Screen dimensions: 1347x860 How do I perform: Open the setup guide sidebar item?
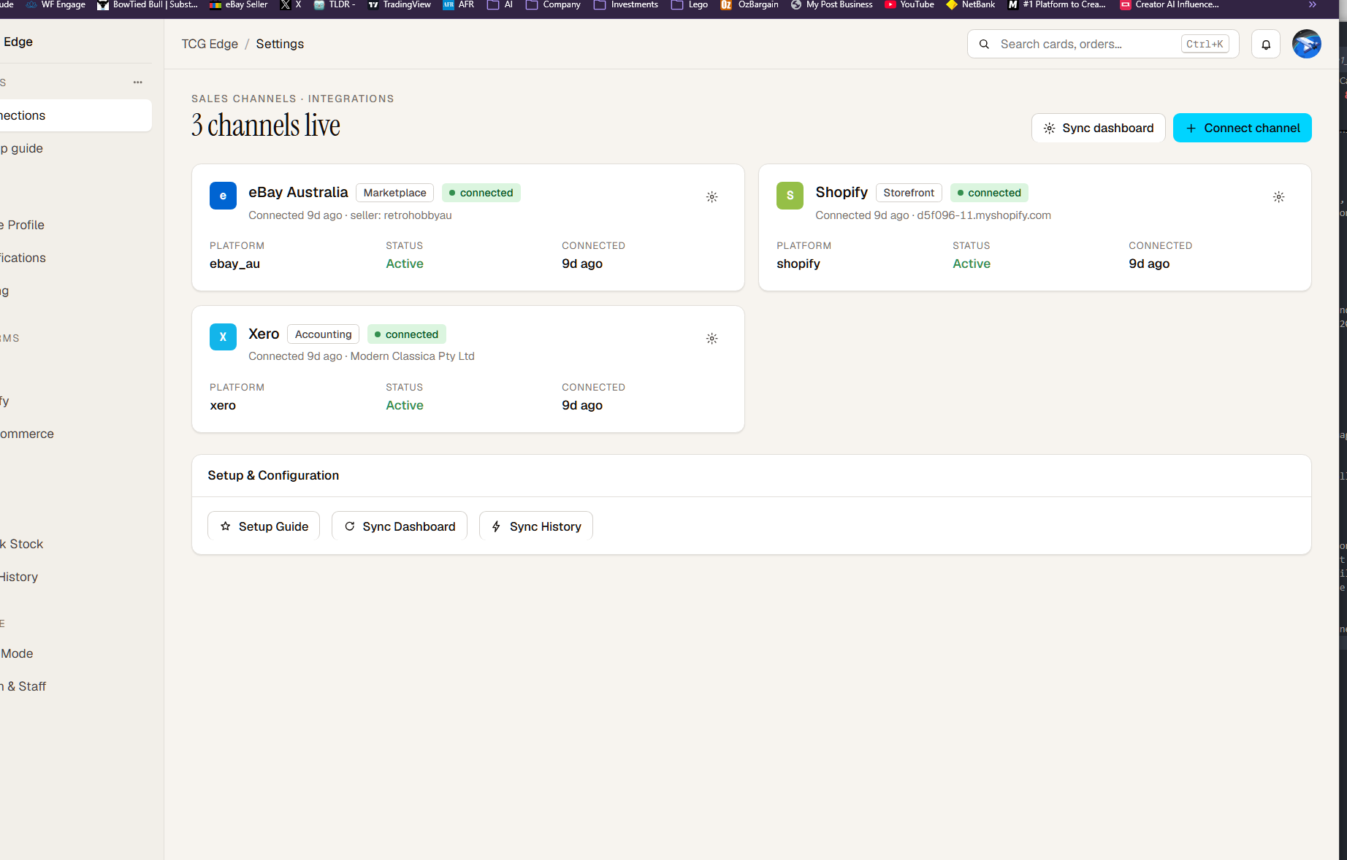point(76,148)
